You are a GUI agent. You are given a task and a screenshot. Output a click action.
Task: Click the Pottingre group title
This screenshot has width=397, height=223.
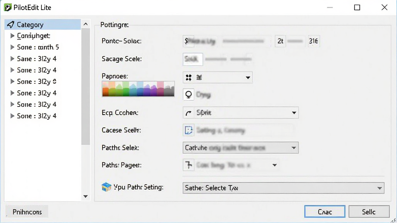(x=114, y=25)
